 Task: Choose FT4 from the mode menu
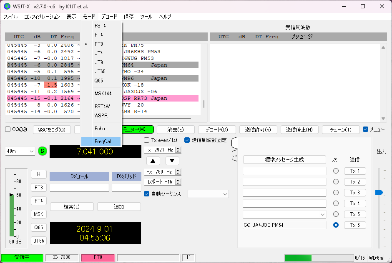tap(101, 35)
